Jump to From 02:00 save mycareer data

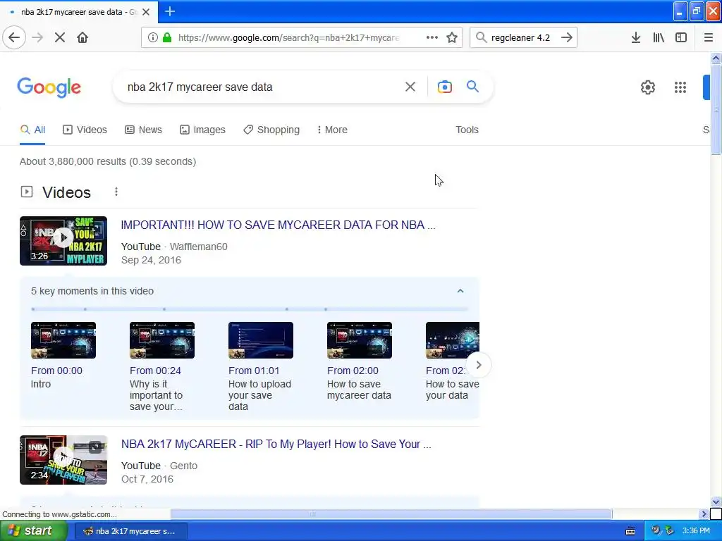point(353,371)
